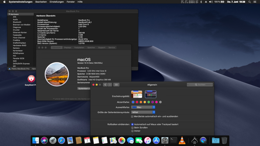Switch to Service tab in About window

112,48
